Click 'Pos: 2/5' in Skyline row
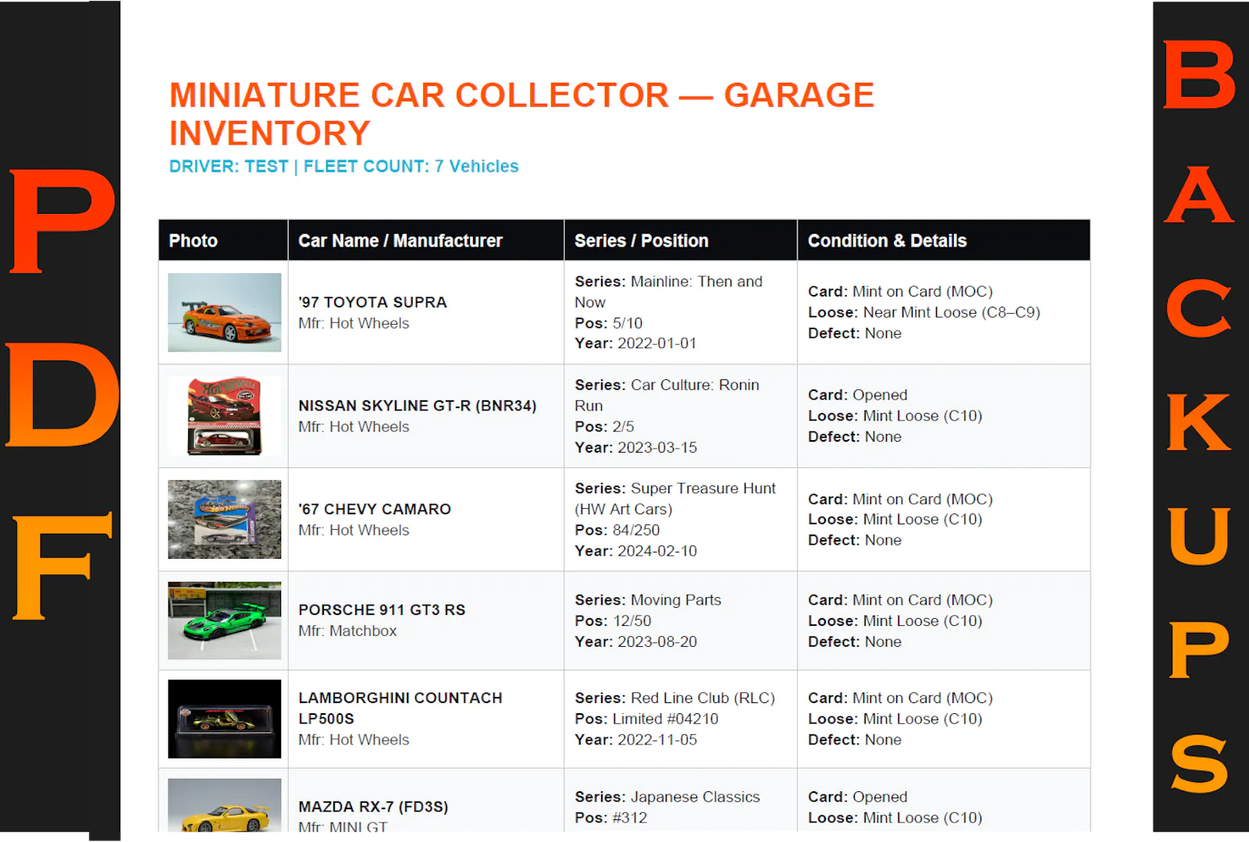This screenshot has height=842, width=1249. click(x=604, y=427)
